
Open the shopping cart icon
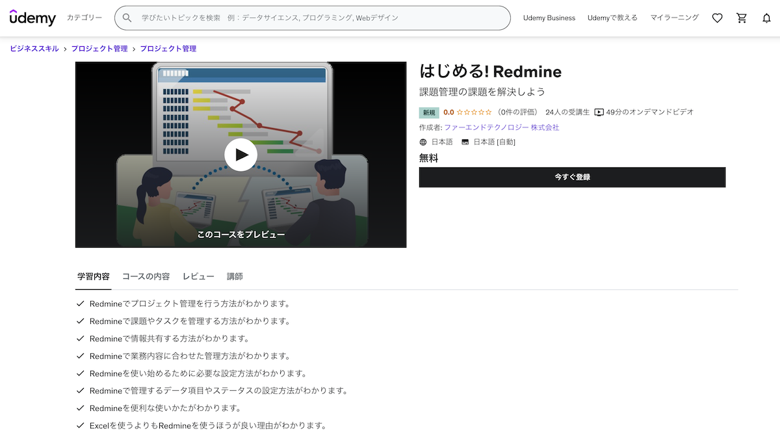(x=742, y=18)
